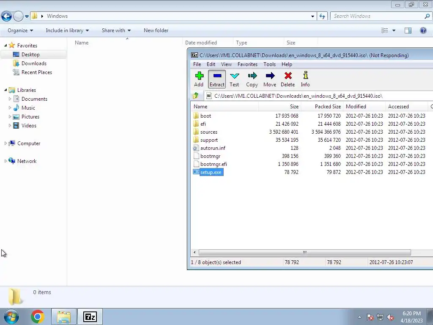Switch to Windows Explorer in the taskbar
The height and width of the screenshot is (325, 433).
point(64,317)
